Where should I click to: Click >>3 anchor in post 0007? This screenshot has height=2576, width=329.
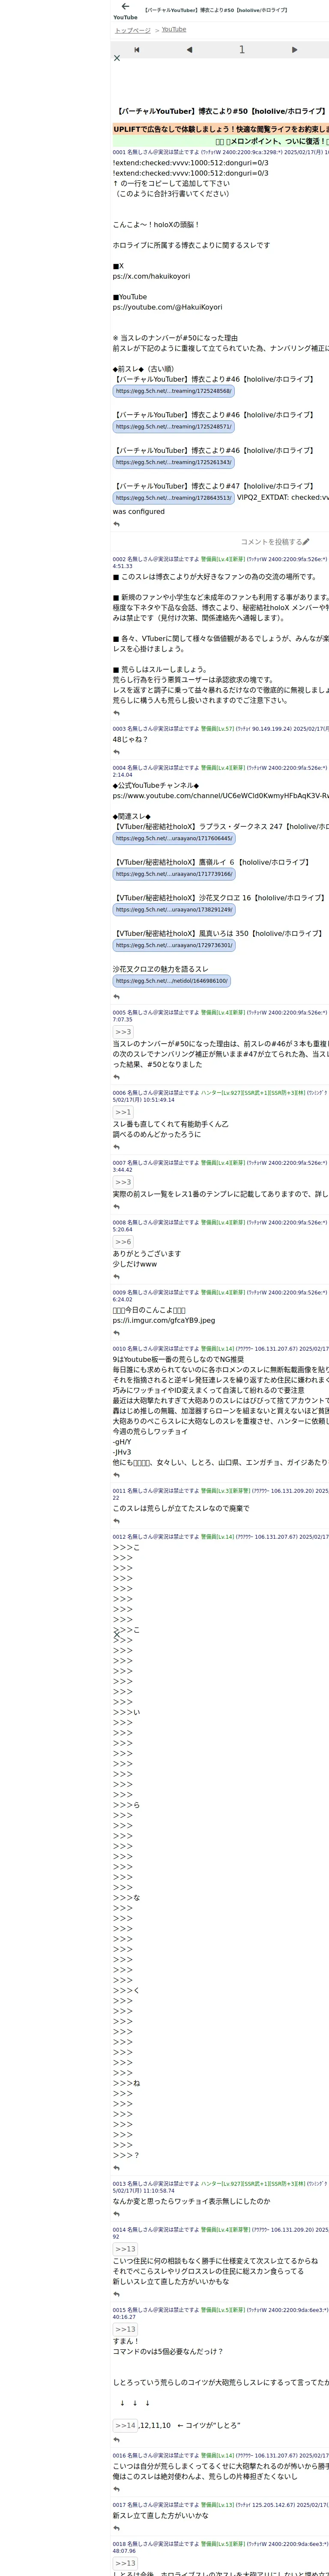pyautogui.click(x=123, y=1182)
